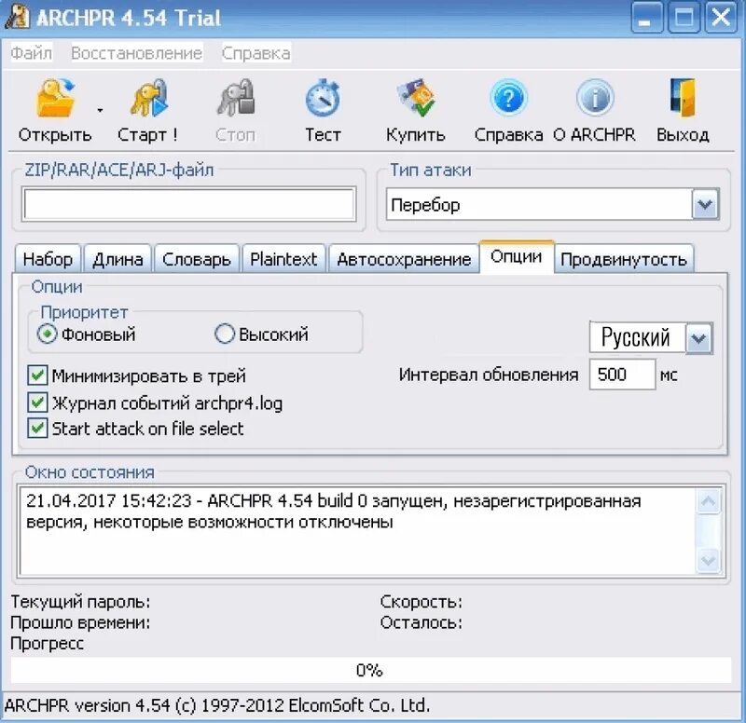Uncheck Минимизировать в трей checkbox

click(x=37, y=375)
